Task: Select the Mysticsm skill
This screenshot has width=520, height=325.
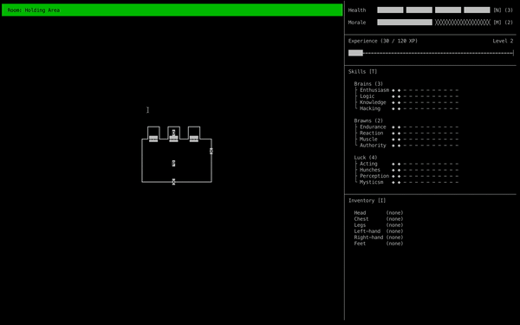Action: click(372, 182)
